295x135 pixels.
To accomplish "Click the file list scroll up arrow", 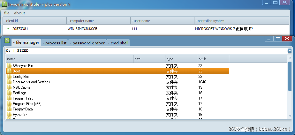I will pyautogui.click(x=290, y=58).
